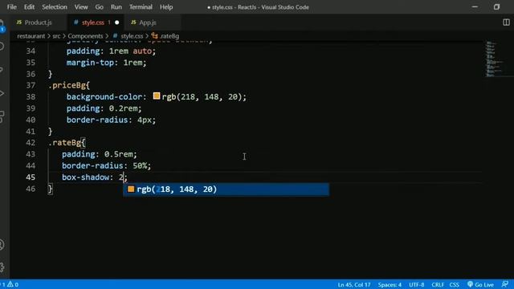
Task: Click the CRLF line ending indicator
Action: (438, 285)
